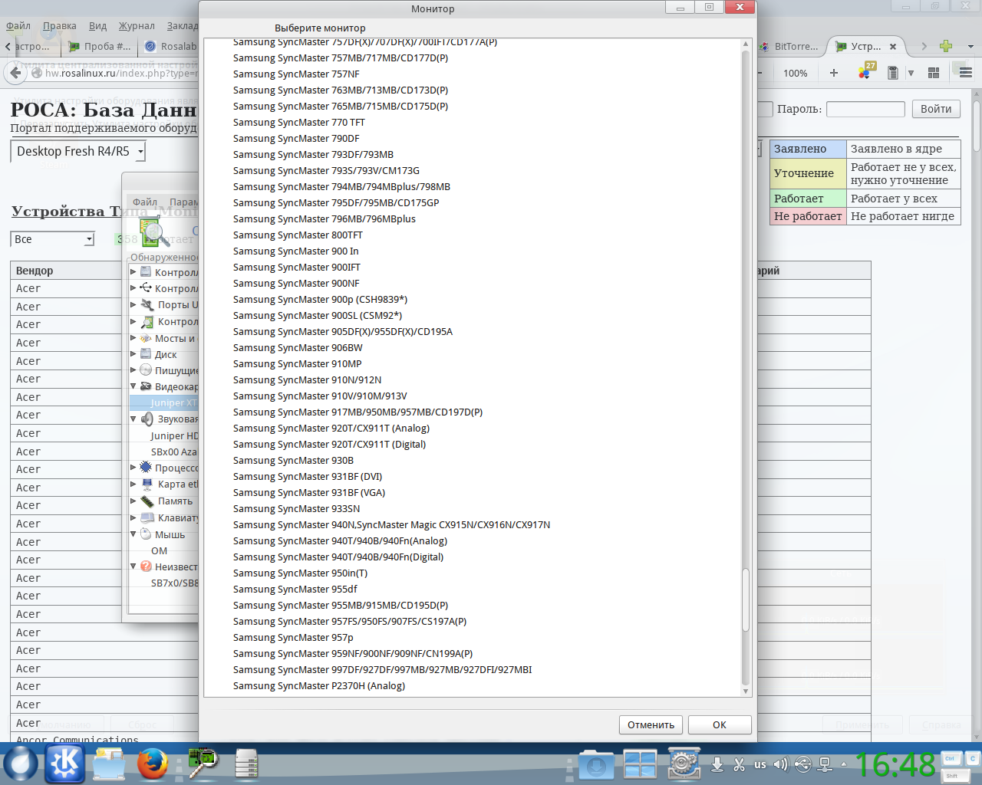Click the zoom-in plus in Firefox toolbar
This screenshot has height=785, width=982.
click(834, 73)
